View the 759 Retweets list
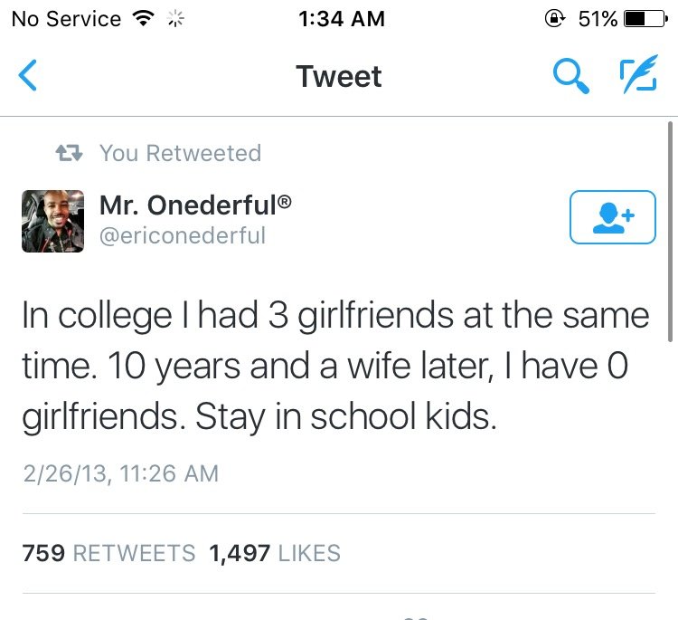 click(108, 553)
